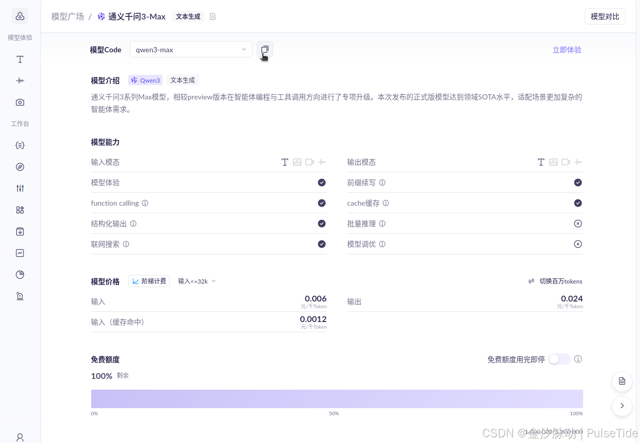Click the info icon next to function calling

[x=145, y=203]
